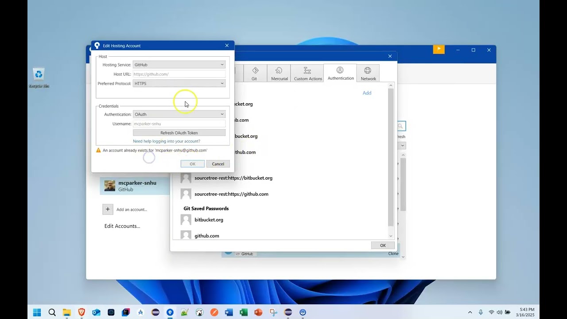Switch to Sourcetree in taskbar
The image size is (567, 319).
pyautogui.click(x=170, y=312)
